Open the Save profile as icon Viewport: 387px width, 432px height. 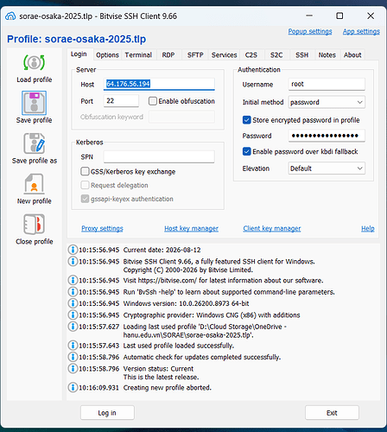click(x=34, y=143)
